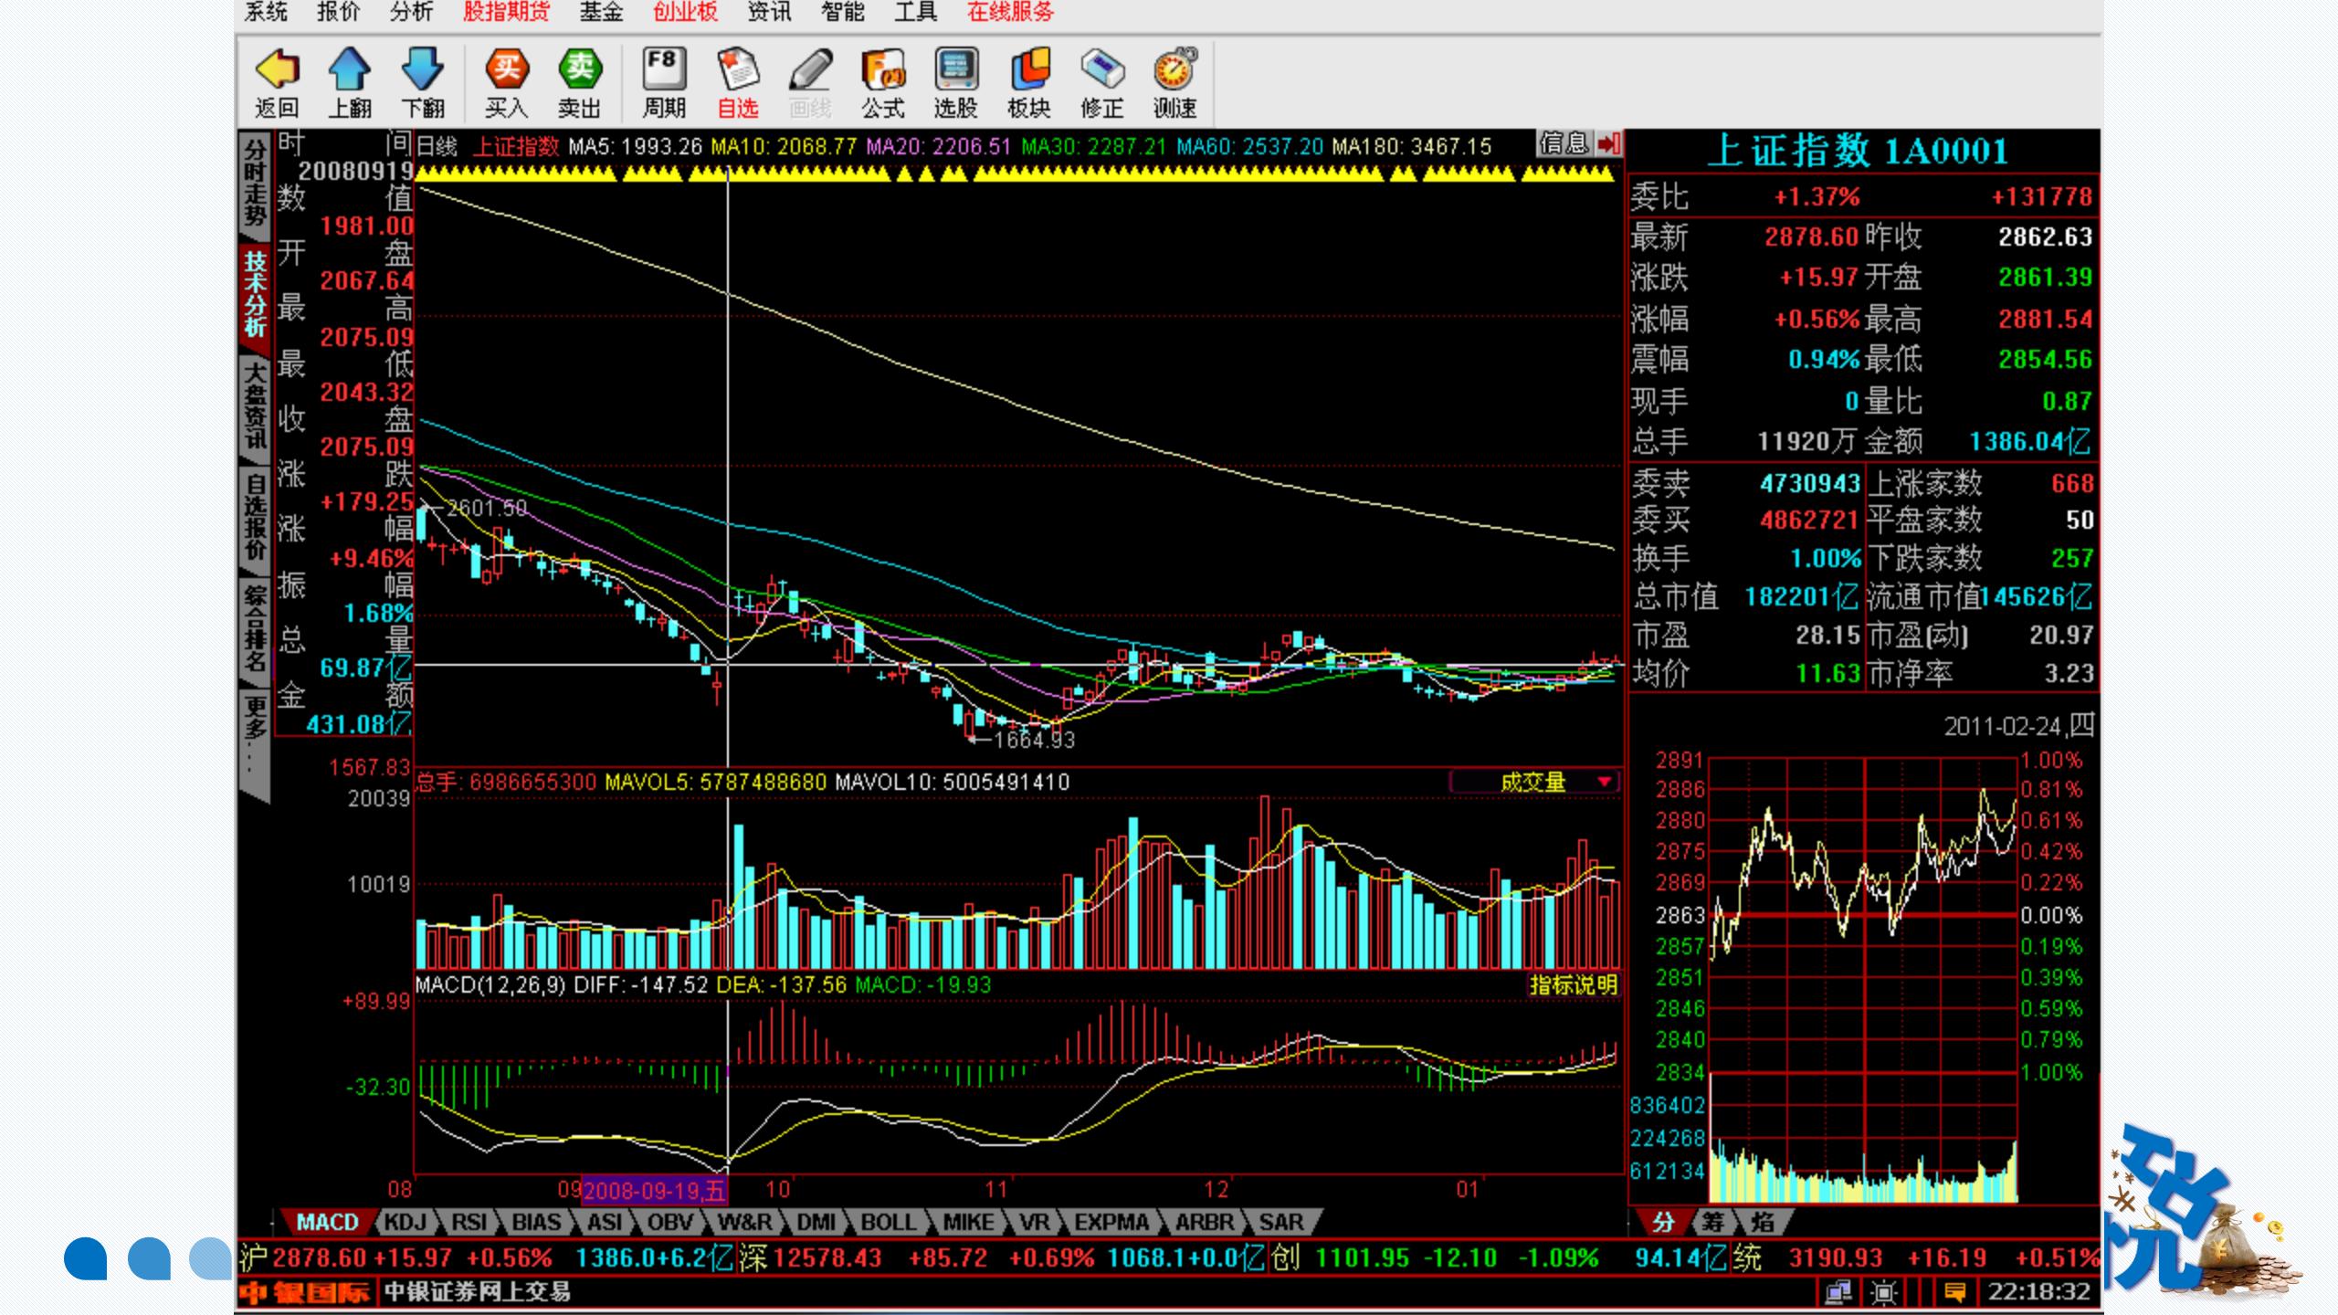This screenshot has height=1315, width=2338.
Task: Open the F8 周期 period icon
Action: coord(663,82)
